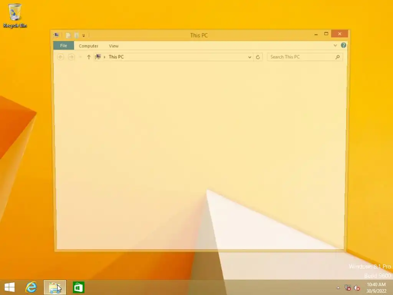The image size is (393, 295).
Task: Open the Windows Start button
Action: pos(10,287)
